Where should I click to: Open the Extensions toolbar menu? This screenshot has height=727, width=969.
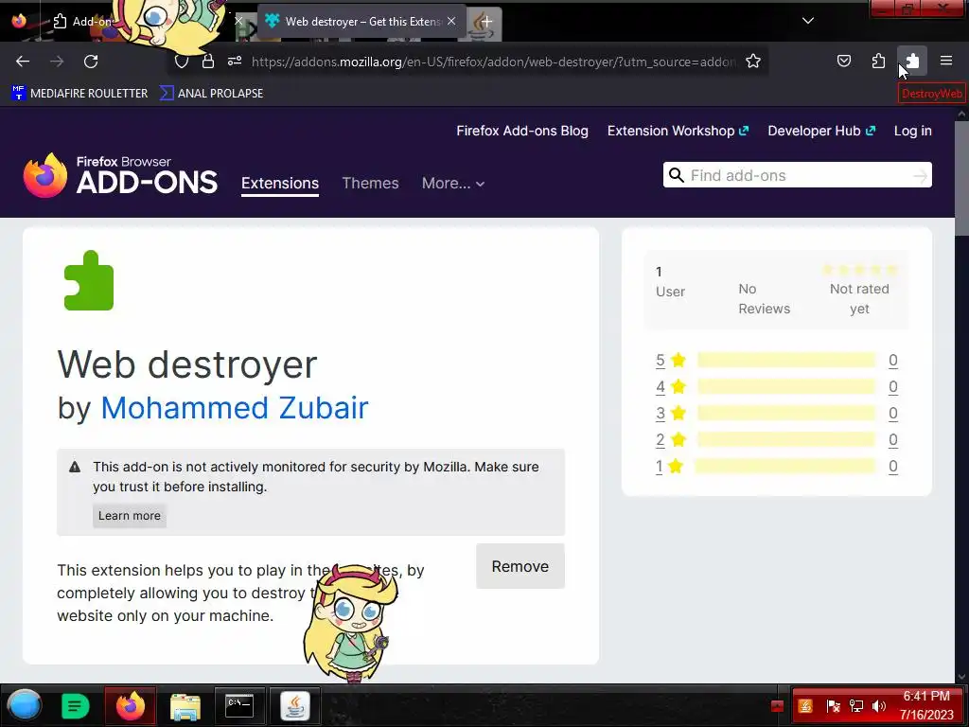(878, 61)
